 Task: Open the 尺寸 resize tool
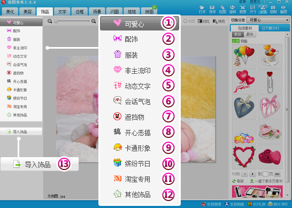[253, 9]
